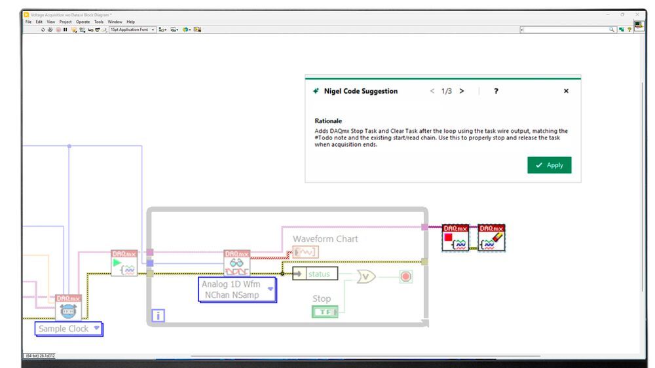Click the Step Over toolbar icon
Viewport: 655px width, 368px height.
coord(98,29)
